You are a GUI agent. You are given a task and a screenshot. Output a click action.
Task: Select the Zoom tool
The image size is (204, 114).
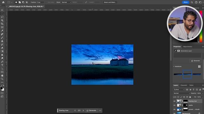tap(2, 79)
